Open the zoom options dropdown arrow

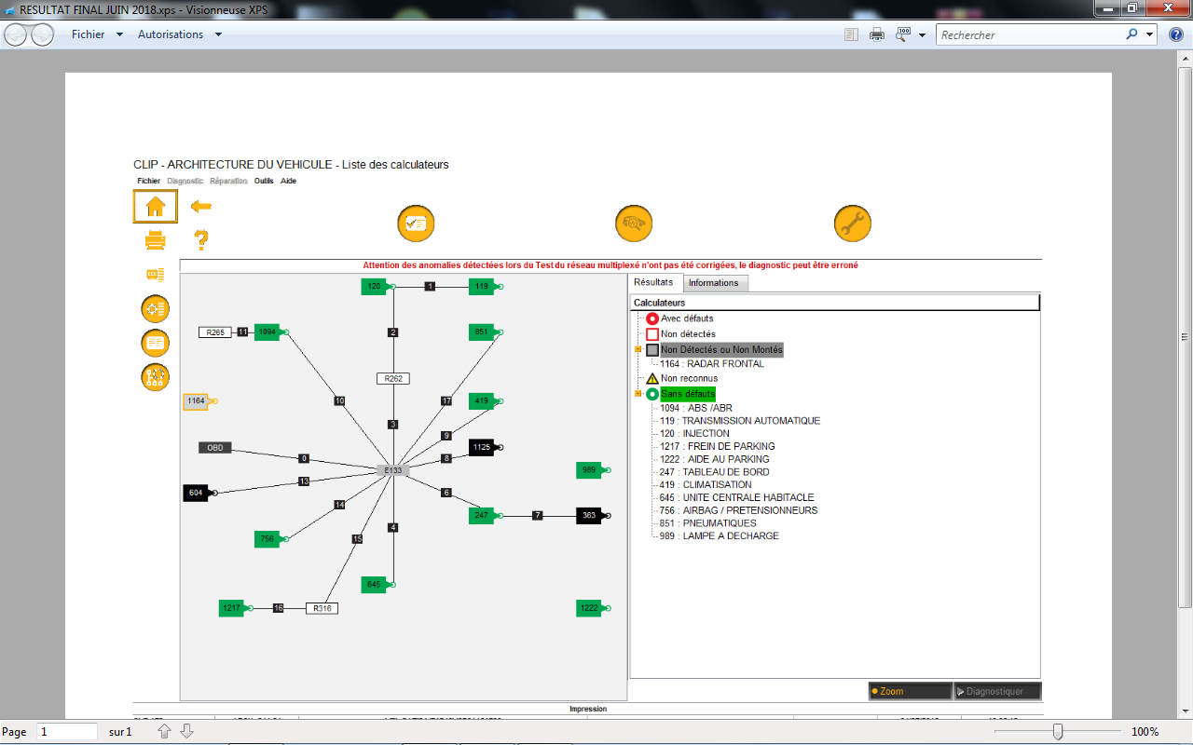point(922,35)
